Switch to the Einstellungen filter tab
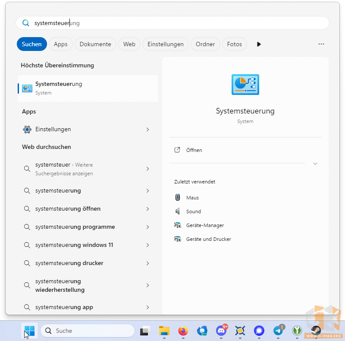Viewport: 345px width, 341px height. 166,44
